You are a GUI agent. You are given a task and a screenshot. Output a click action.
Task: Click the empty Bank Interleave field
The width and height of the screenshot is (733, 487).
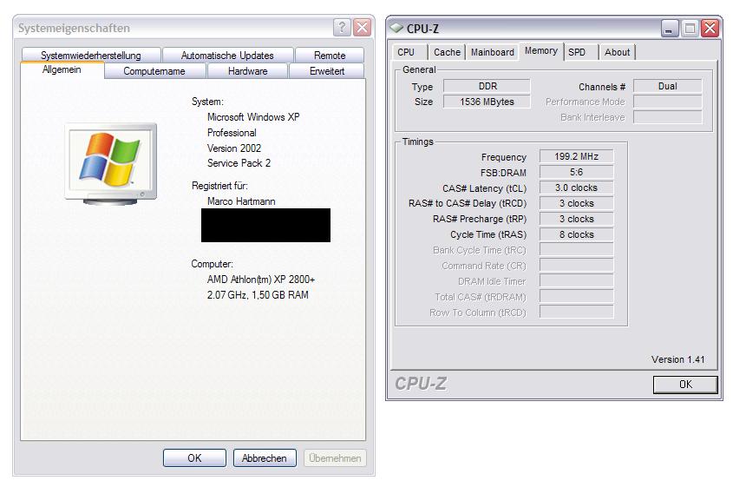(x=668, y=117)
